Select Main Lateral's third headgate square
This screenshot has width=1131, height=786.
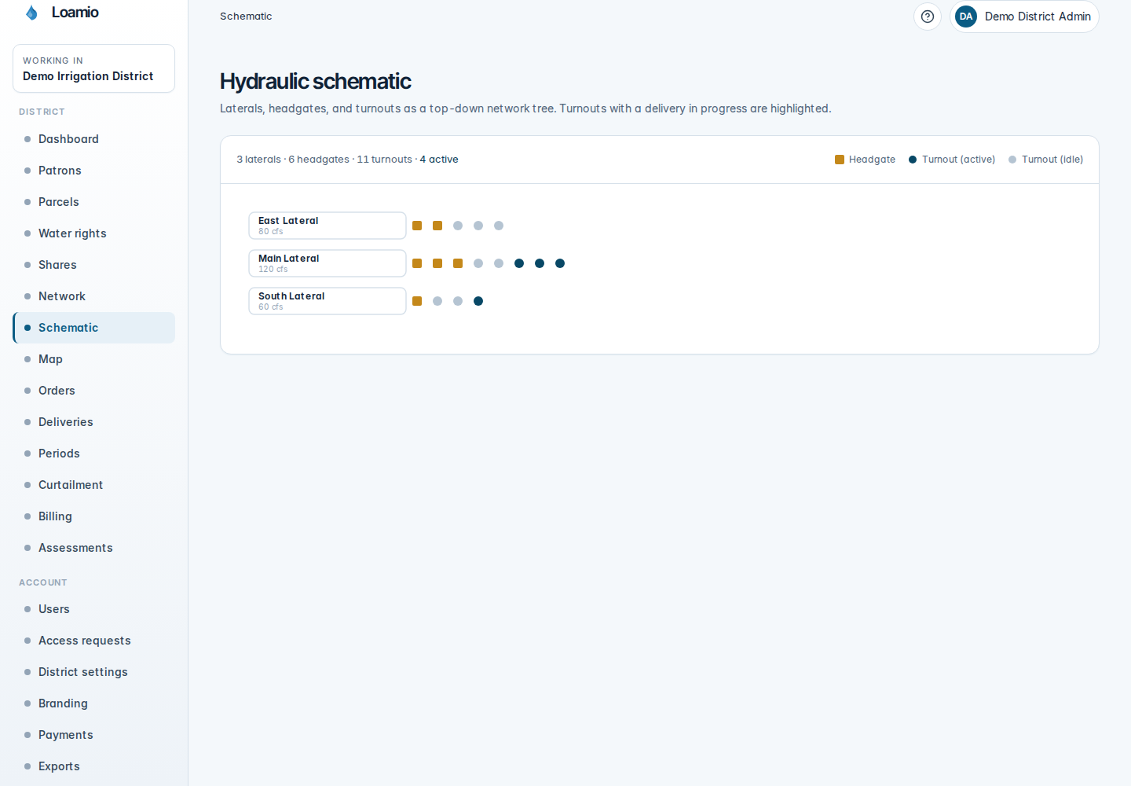click(x=458, y=263)
